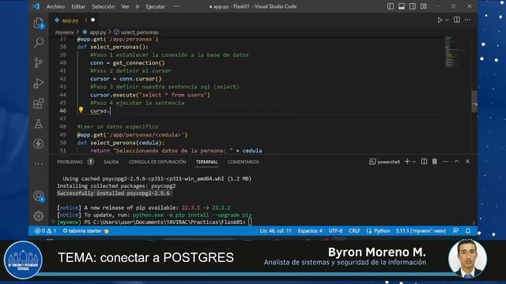Maximize the panel size chevron
This screenshot has width=506, height=284.
point(457,161)
